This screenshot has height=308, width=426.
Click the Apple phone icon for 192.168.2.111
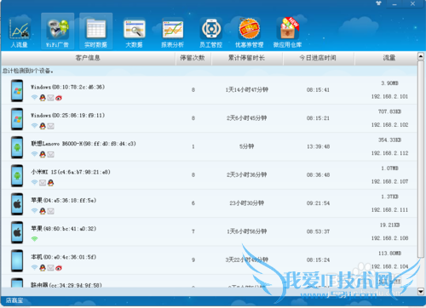click(17, 204)
